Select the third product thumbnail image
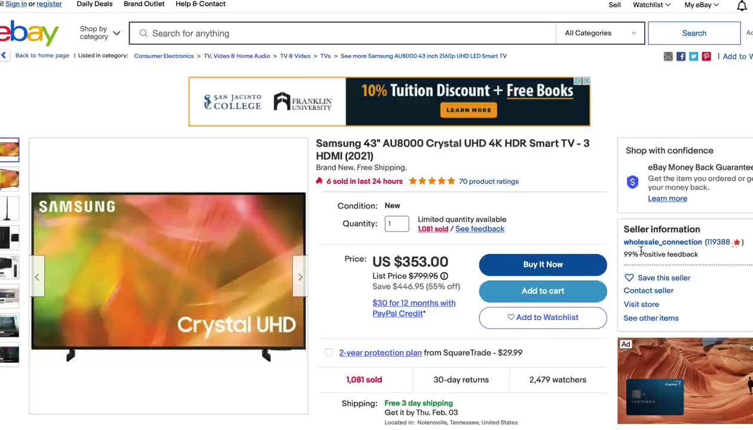753x430 pixels. pyautogui.click(x=10, y=208)
